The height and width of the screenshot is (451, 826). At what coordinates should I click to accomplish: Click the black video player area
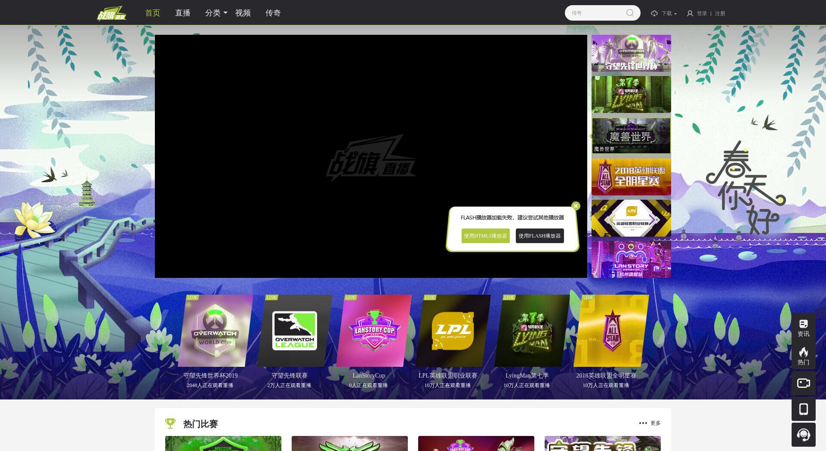tap(371, 156)
